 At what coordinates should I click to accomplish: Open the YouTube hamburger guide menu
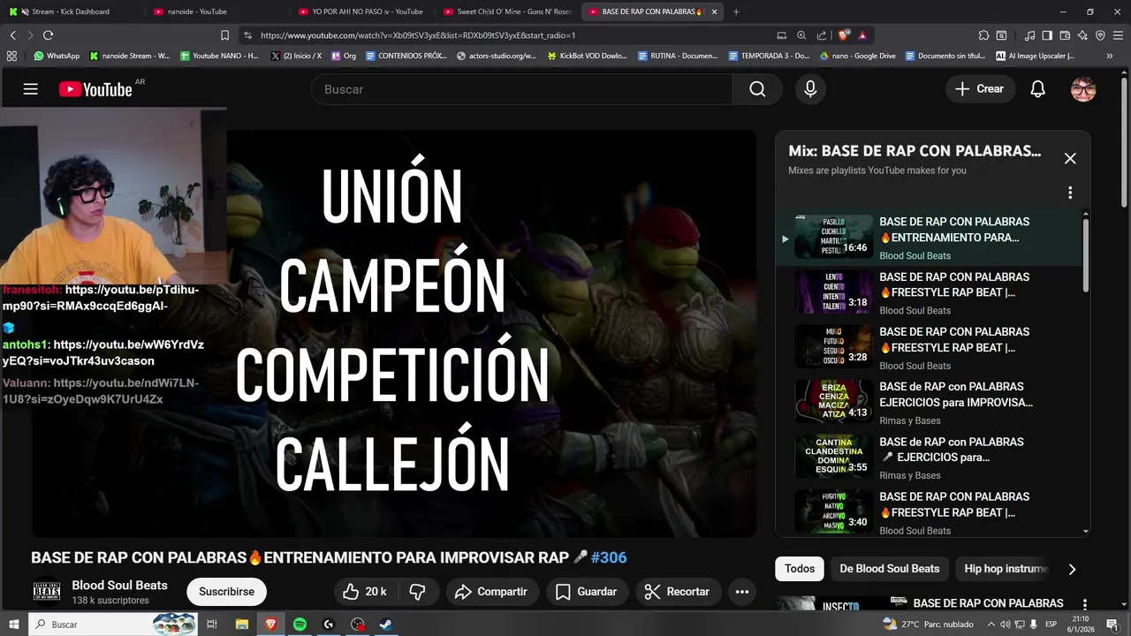31,89
